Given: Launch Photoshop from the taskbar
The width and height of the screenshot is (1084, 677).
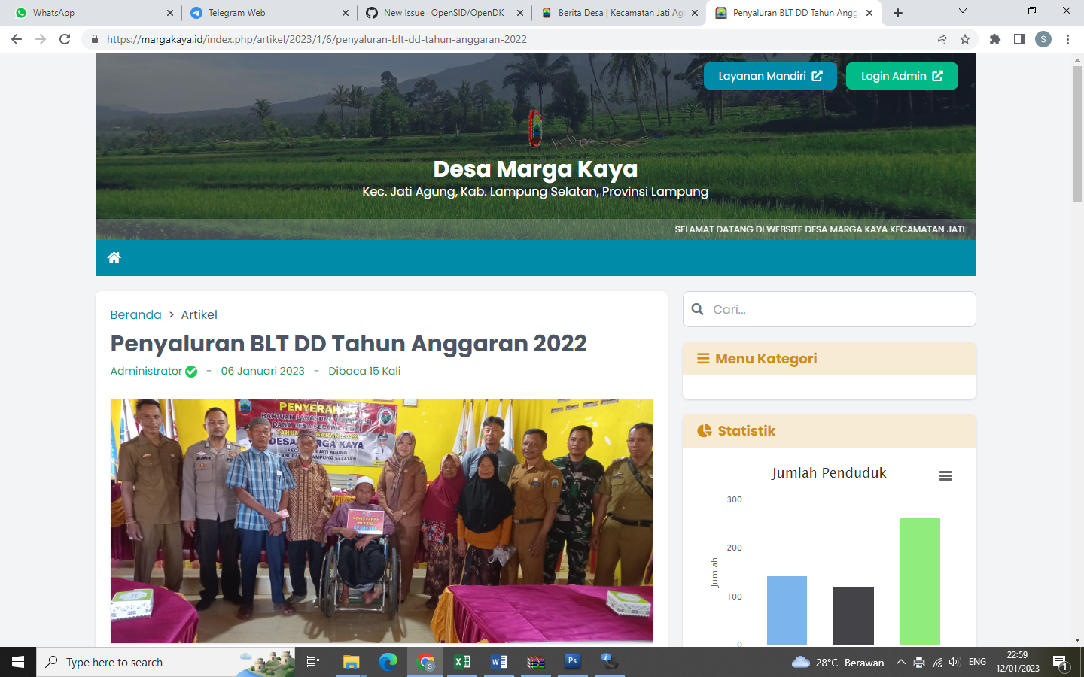Looking at the screenshot, I should click(572, 662).
